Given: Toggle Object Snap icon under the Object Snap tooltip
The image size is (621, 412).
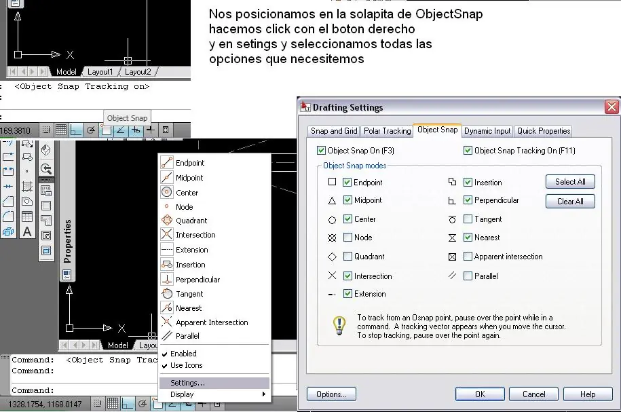Looking at the screenshot, I should (106, 130).
